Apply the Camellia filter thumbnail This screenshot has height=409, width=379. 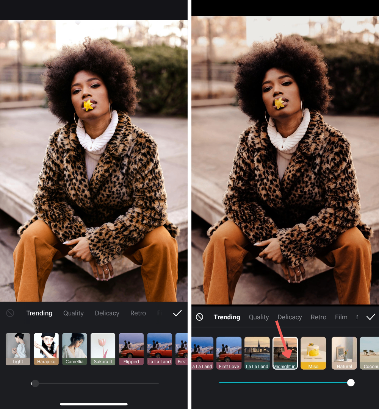click(x=74, y=349)
